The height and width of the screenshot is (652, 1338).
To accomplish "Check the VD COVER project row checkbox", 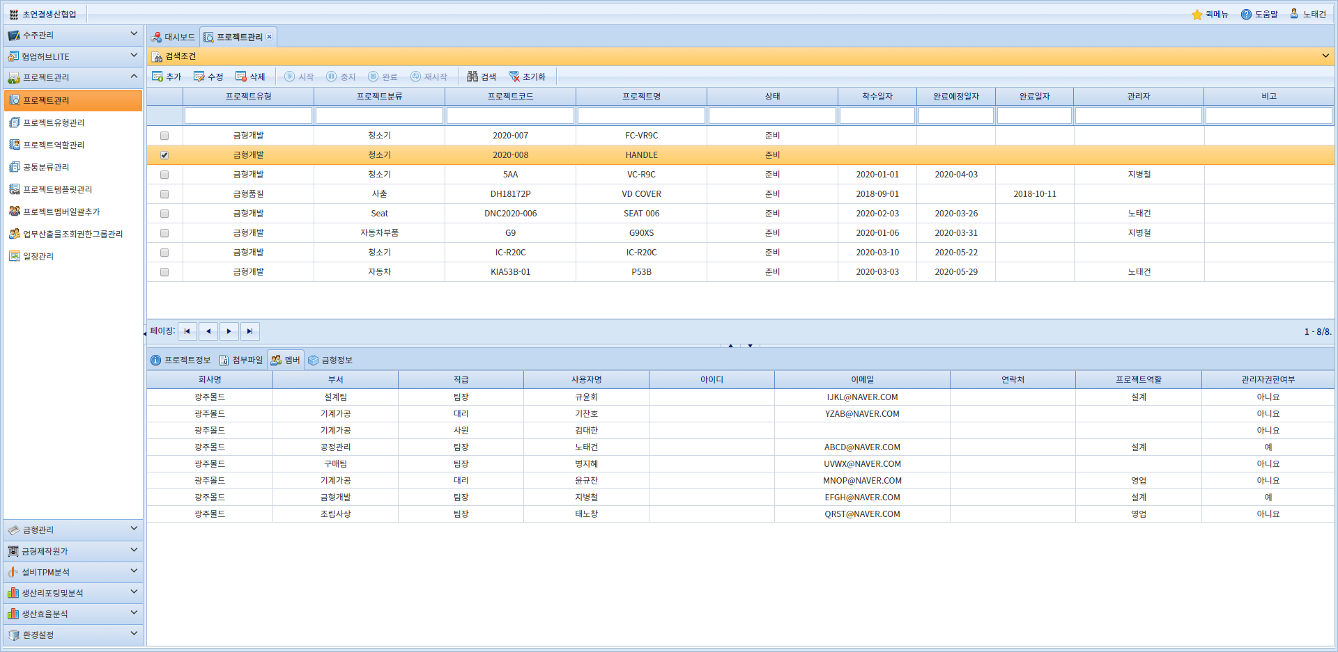I will pyautogui.click(x=164, y=194).
